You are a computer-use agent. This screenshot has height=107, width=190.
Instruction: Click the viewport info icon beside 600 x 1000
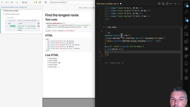[94, 8]
